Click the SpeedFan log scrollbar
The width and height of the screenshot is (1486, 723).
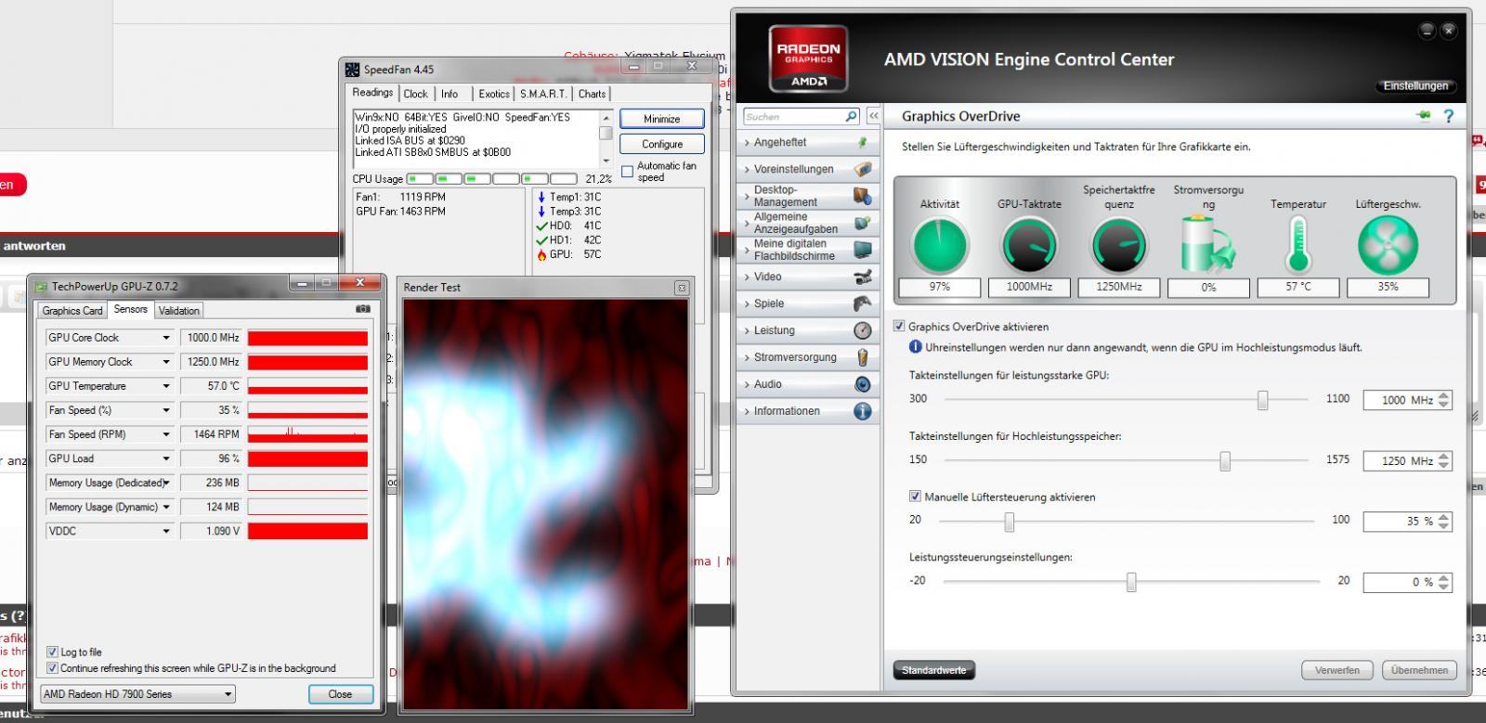(x=606, y=138)
